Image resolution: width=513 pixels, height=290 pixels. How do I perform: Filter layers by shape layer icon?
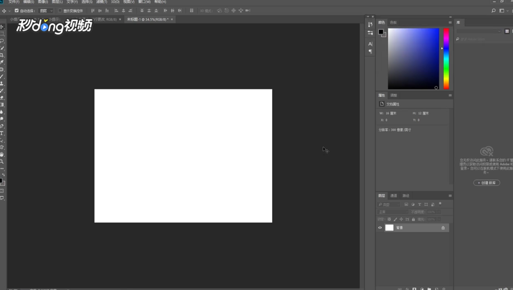coord(426,204)
